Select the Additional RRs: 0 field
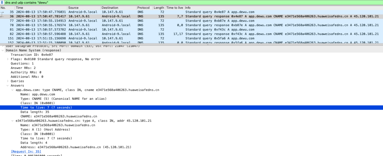The height and width of the screenshot is (156, 383). pos(27,76)
